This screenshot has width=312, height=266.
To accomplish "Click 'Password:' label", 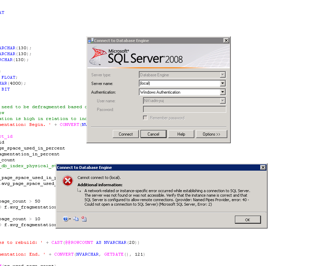I will pyautogui.click(x=105, y=110).
